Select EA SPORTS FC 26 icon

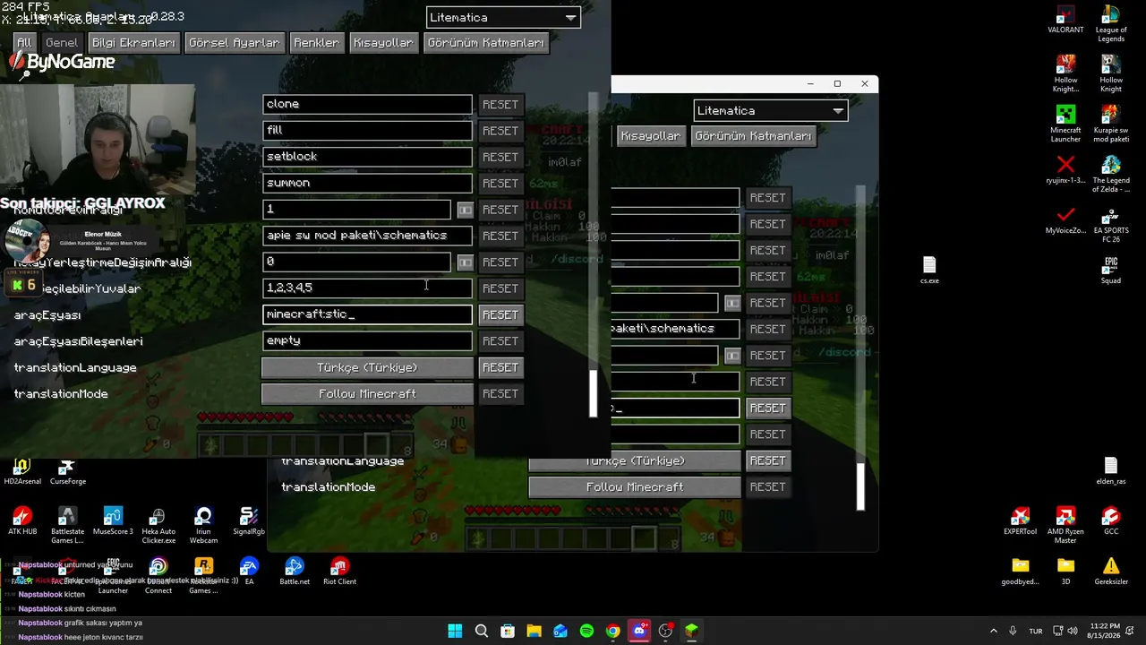[x=1111, y=224]
